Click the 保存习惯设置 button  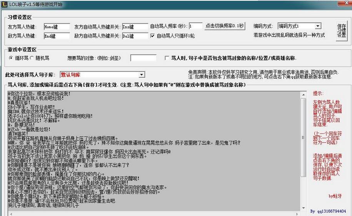[x=342, y=31]
